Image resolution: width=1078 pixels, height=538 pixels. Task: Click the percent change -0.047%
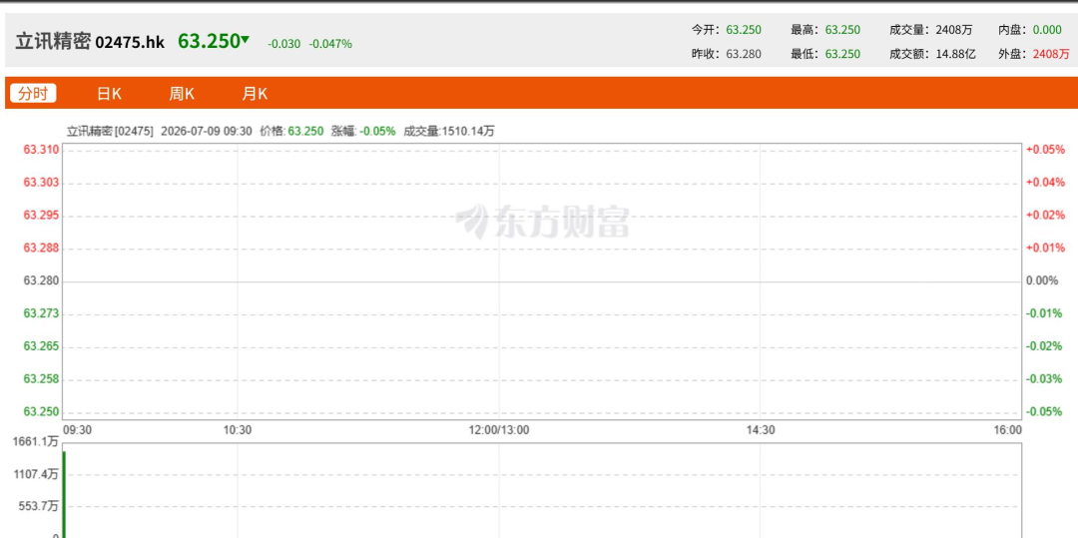click(x=330, y=44)
